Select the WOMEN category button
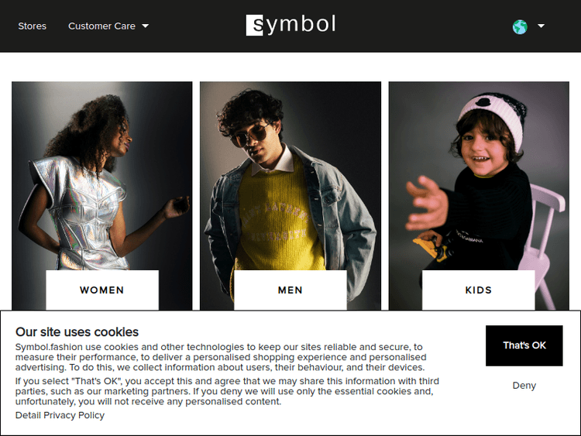Viewport: 581px width, 436px height. pyautogui.click(x=102, y=290)
